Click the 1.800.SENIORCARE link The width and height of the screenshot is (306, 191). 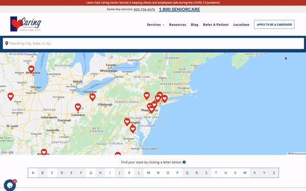click(x=180, y=9)
